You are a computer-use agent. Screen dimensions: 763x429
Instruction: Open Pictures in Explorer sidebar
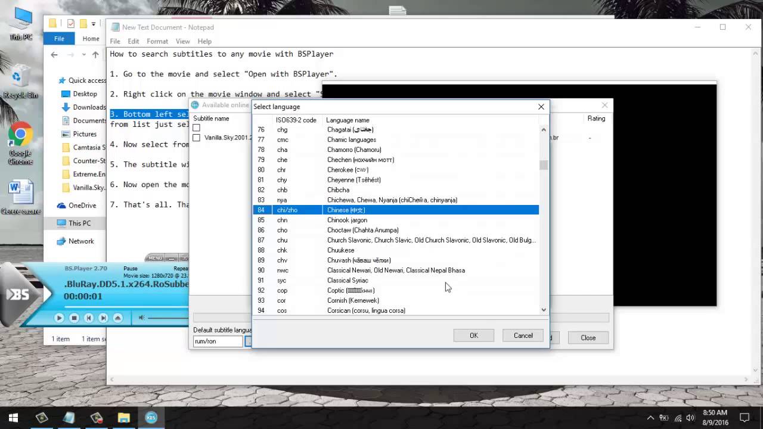[x=80, y=134]
